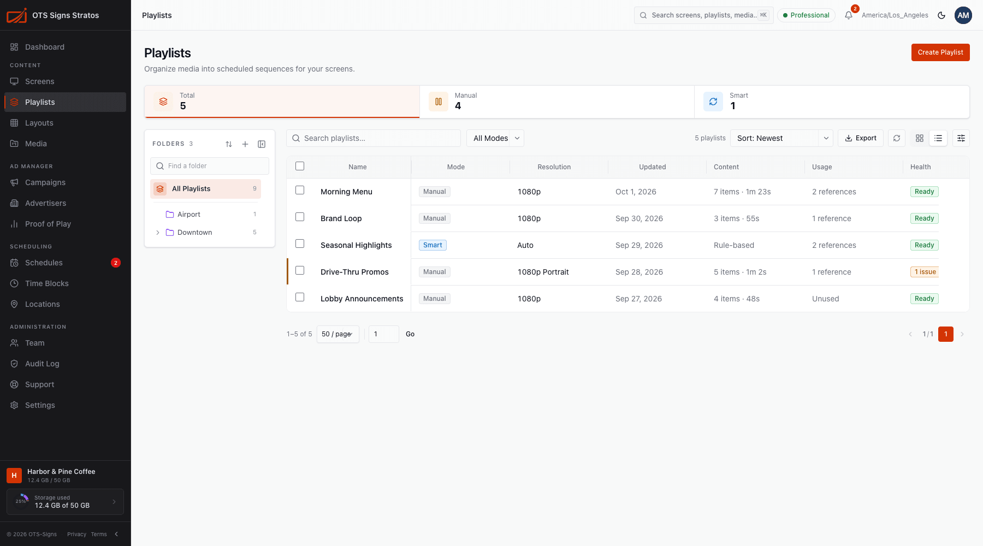Image resolution: width=983 pixels, height=546 pixels.
Task: Click the Find a folder field
Action: click(210, 166)
